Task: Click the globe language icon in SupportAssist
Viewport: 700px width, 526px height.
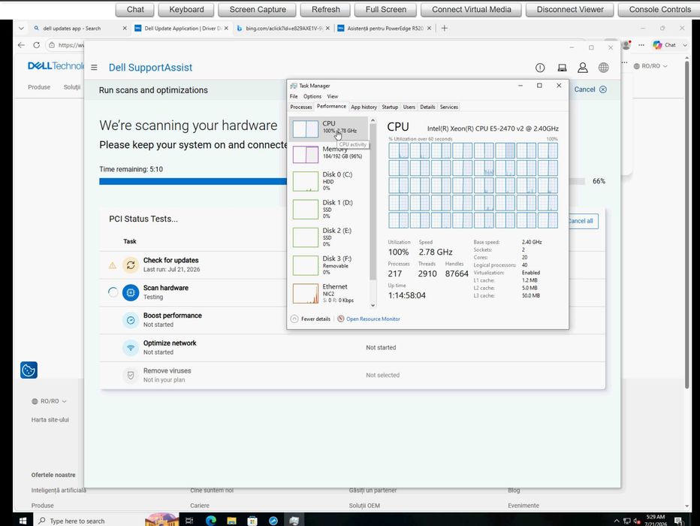Action: [603, 68]
